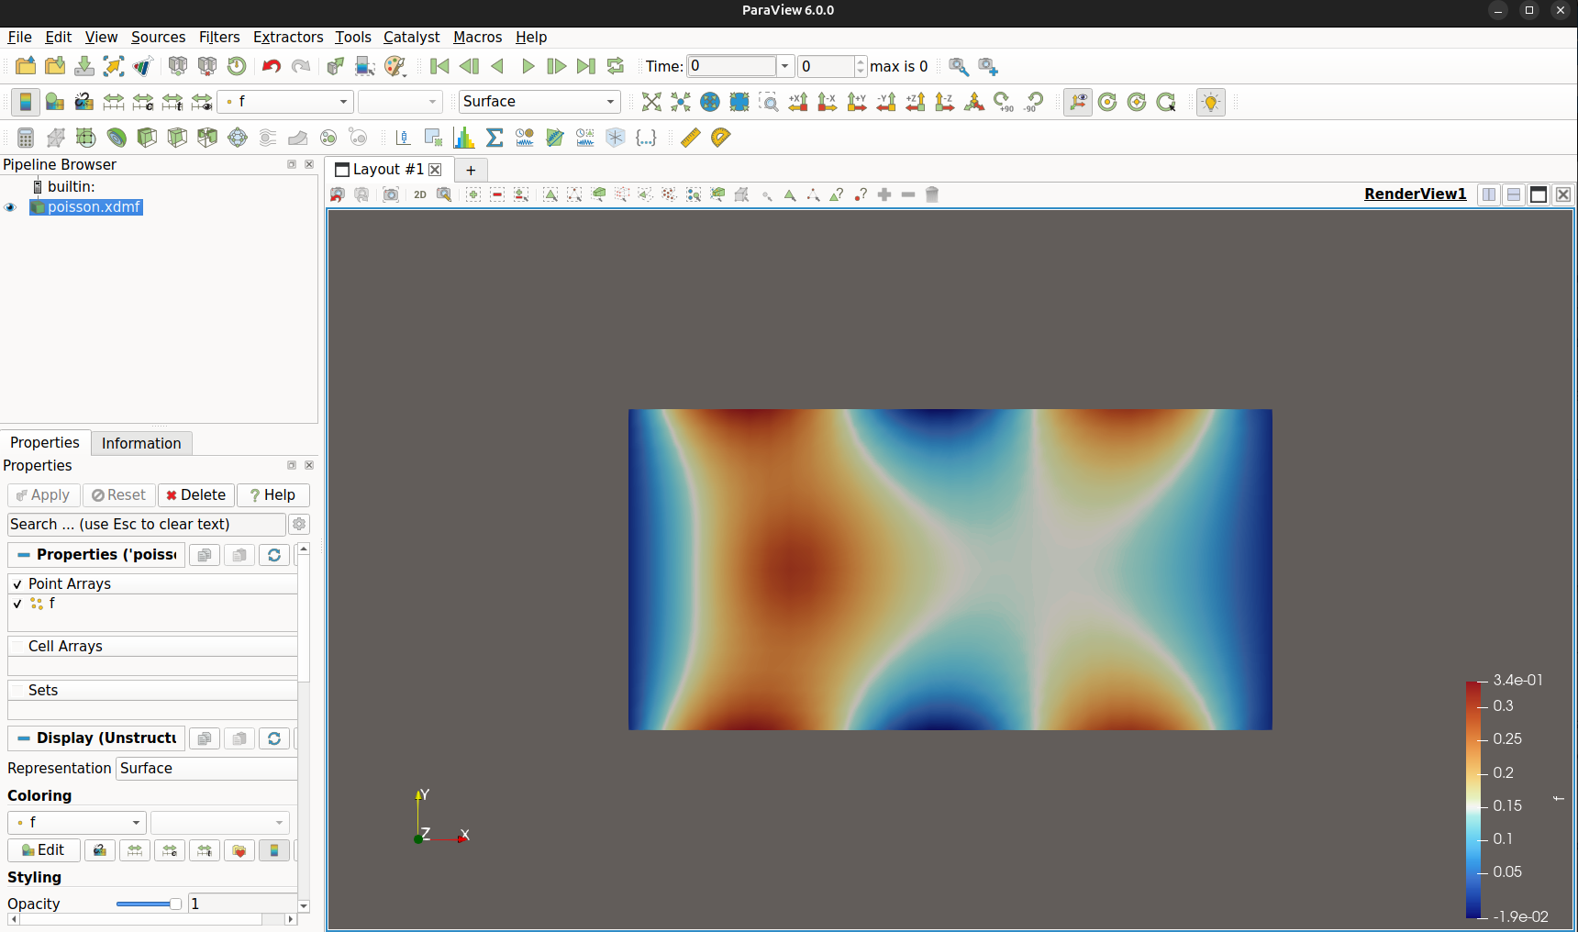This screenshot has height=932, width=1578.
Task: Open toolbar component dropdown beside f
Action: (x=400, y=102)
